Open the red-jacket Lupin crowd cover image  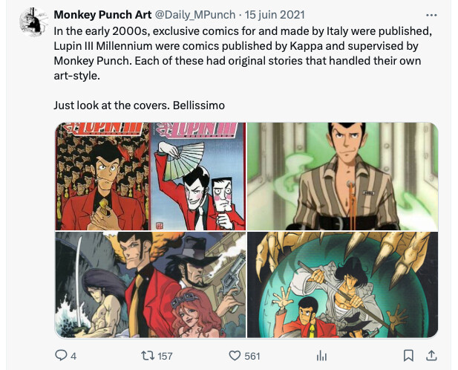coord(102,176)
